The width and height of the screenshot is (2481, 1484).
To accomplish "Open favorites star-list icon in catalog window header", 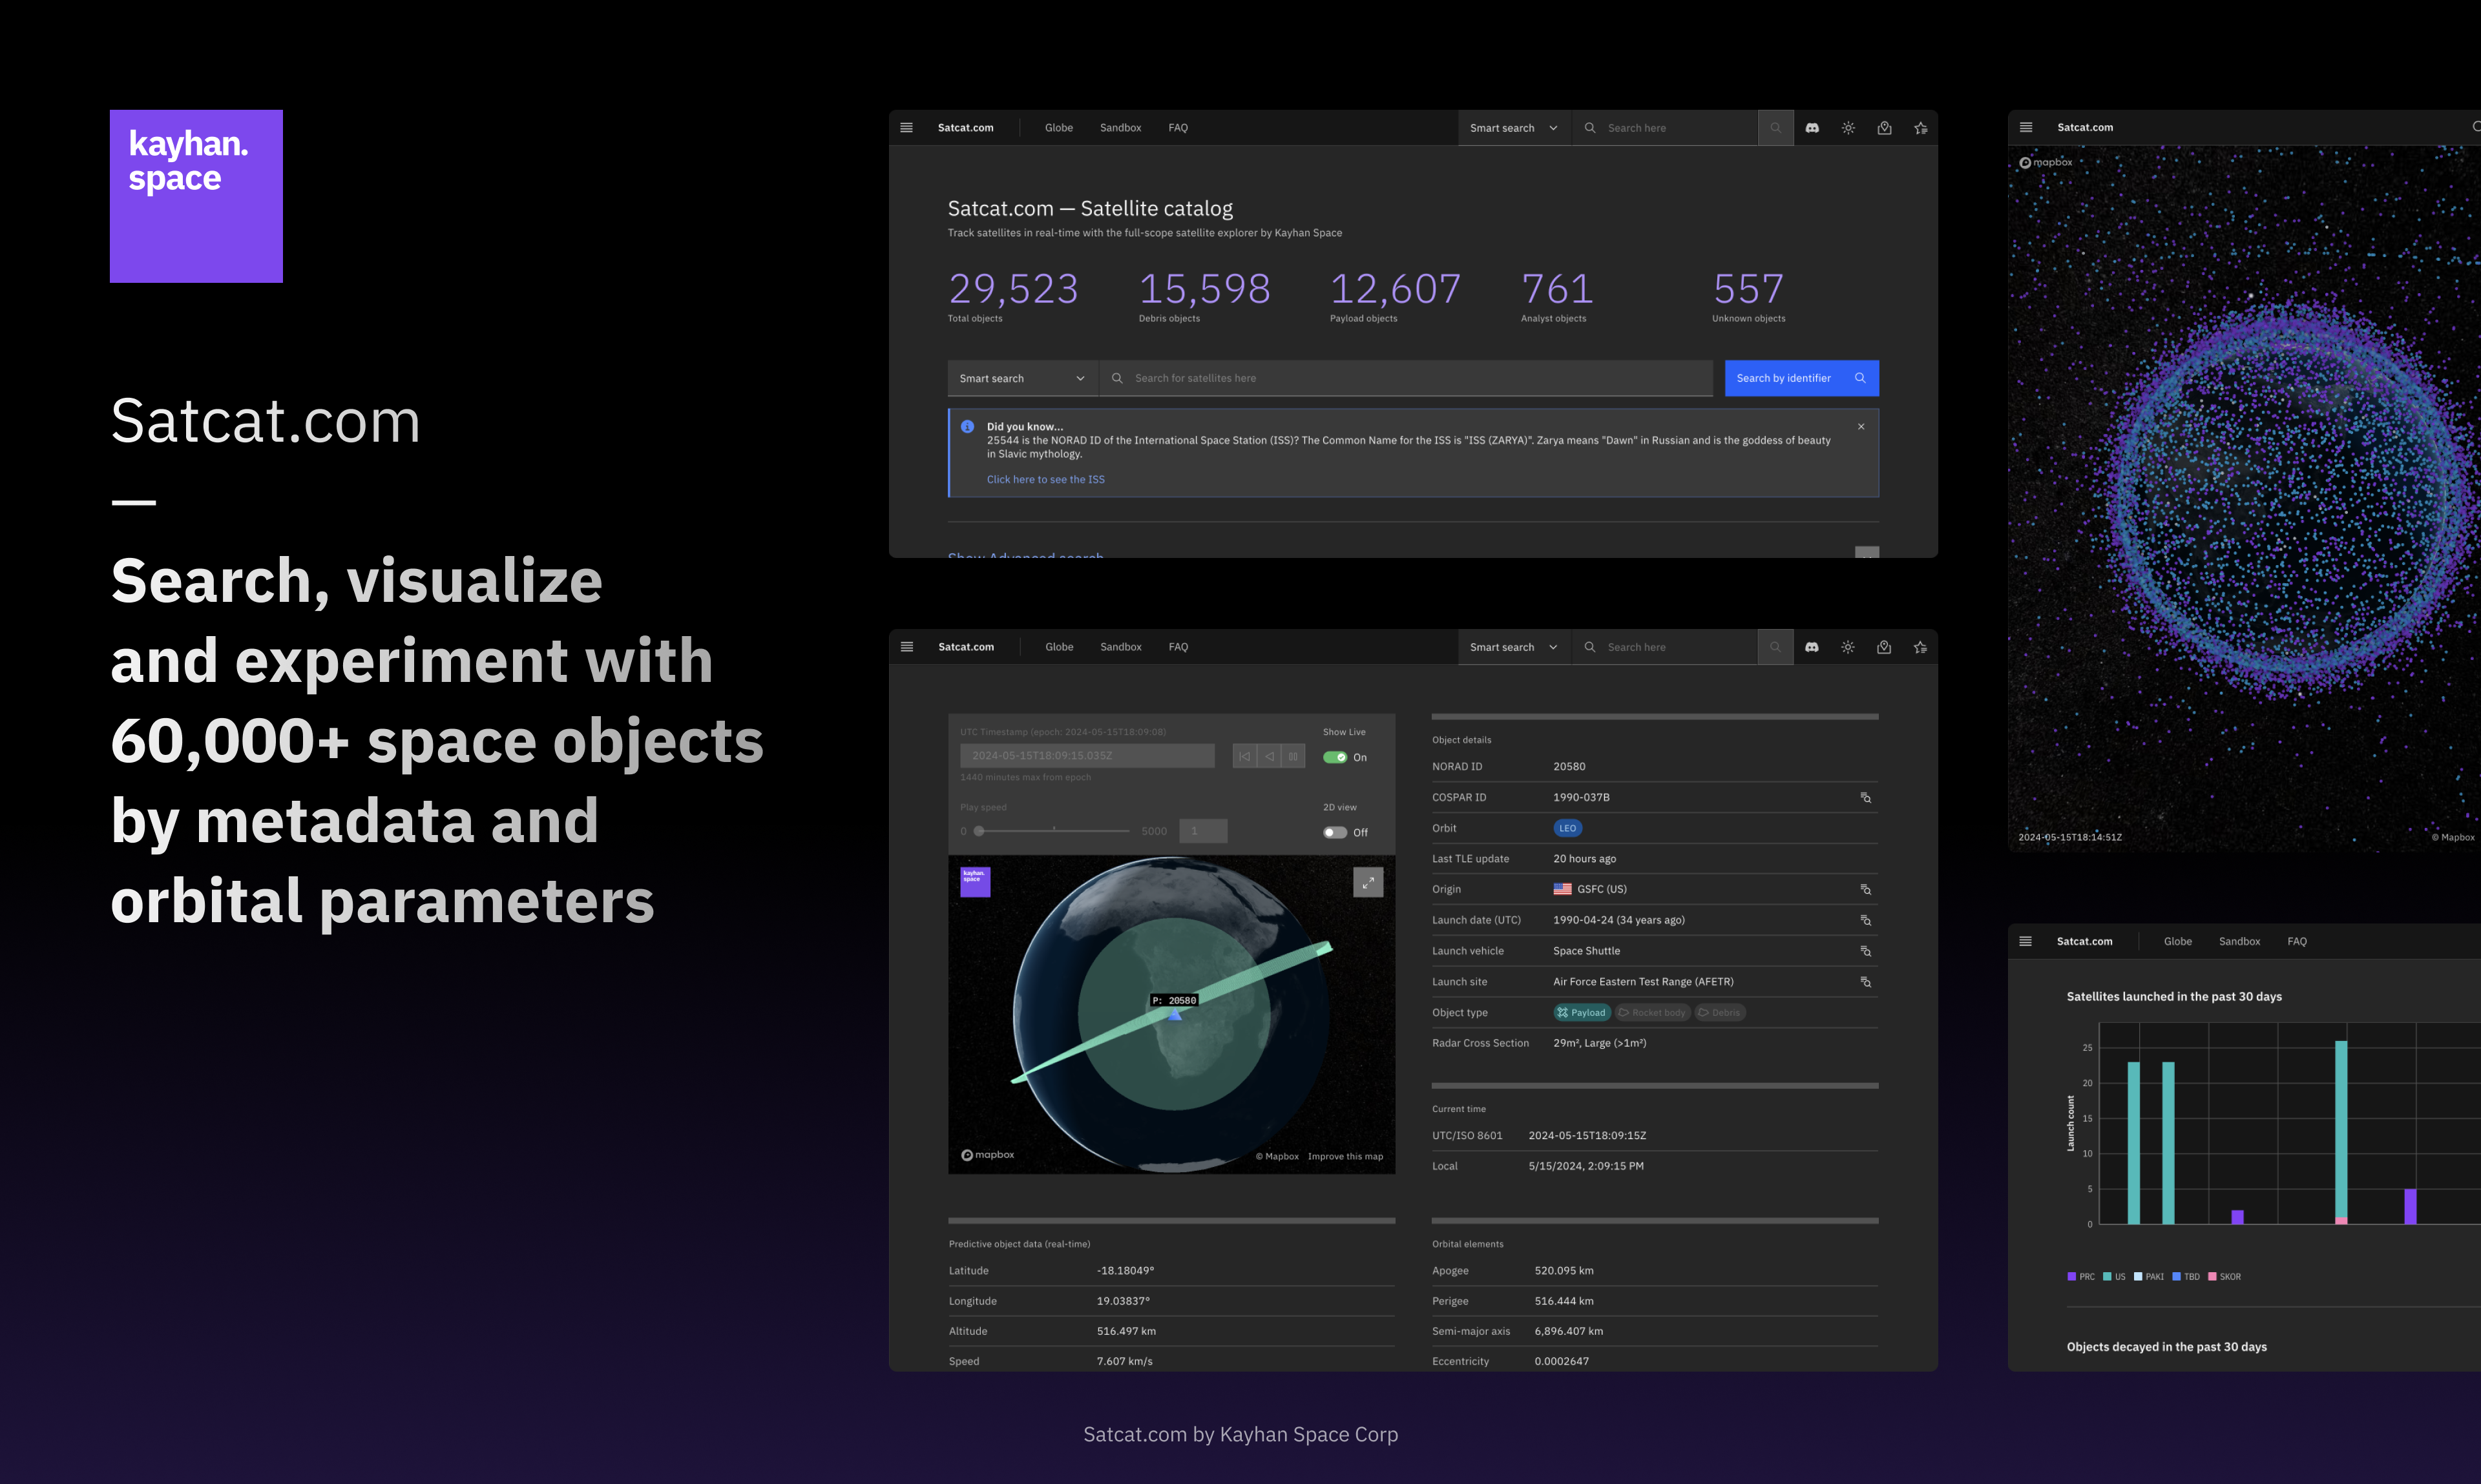I will 1921,128.
